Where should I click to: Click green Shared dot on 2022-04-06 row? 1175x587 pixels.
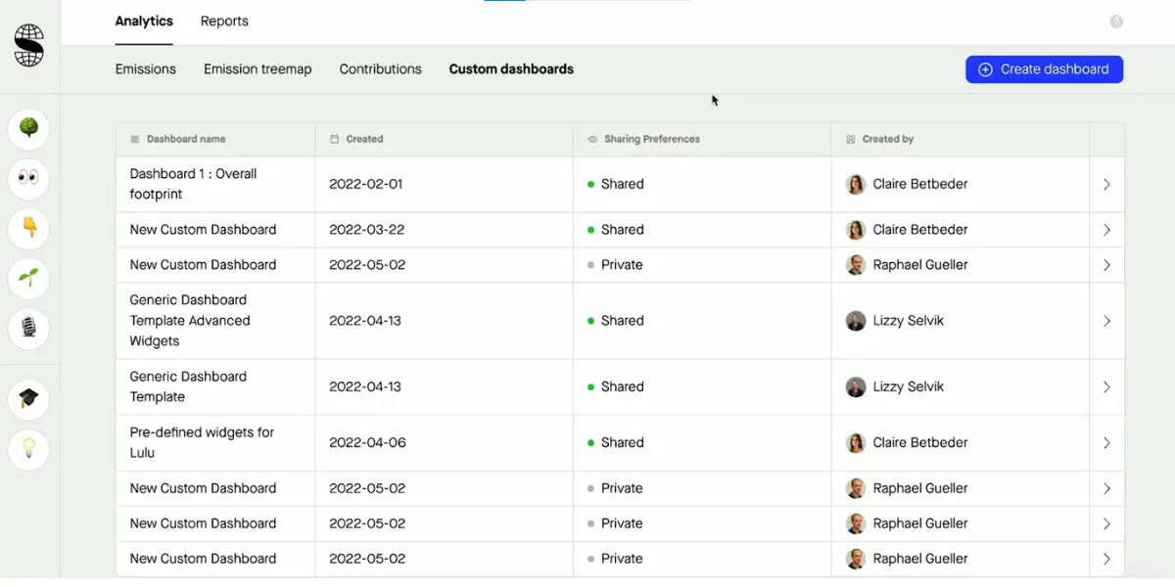(590, 442)
